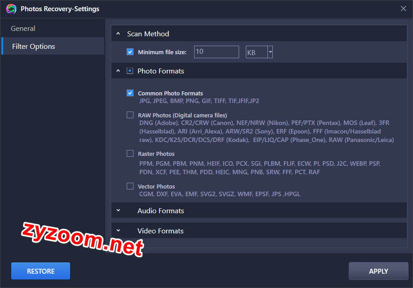
Task: Close the Photos Recovery-Settings window
Action: (403, 9)
